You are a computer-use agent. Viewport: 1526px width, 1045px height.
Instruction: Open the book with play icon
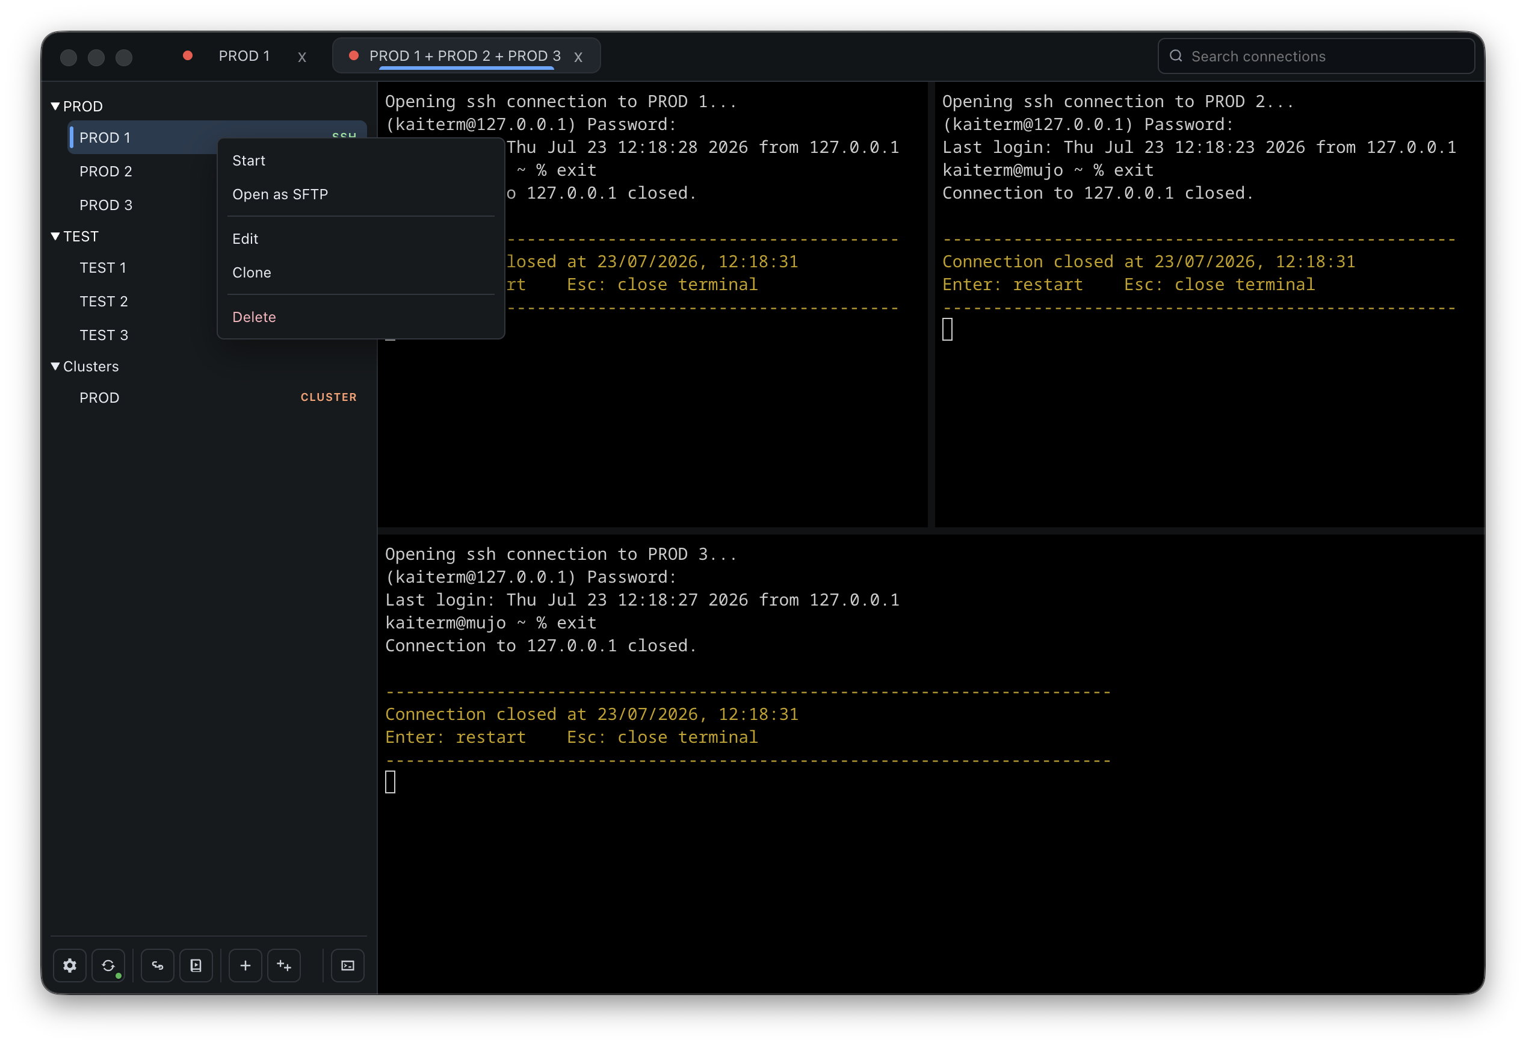point(196,965)
